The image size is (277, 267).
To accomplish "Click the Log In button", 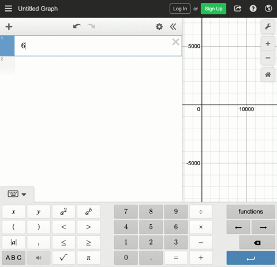I will pyautogui.click(x=180, y=9).
